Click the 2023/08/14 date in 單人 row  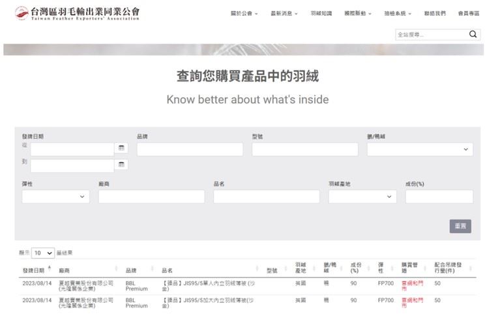[x=37, y=283]
